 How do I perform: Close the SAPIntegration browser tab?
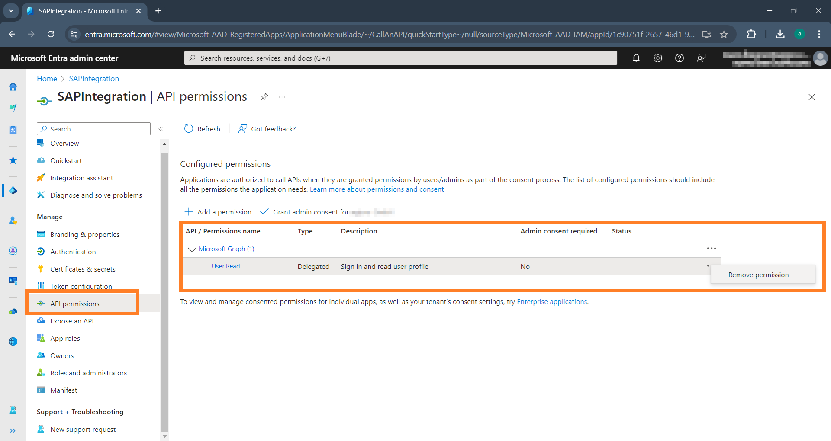pyautogui.click(x=138, y=11)
